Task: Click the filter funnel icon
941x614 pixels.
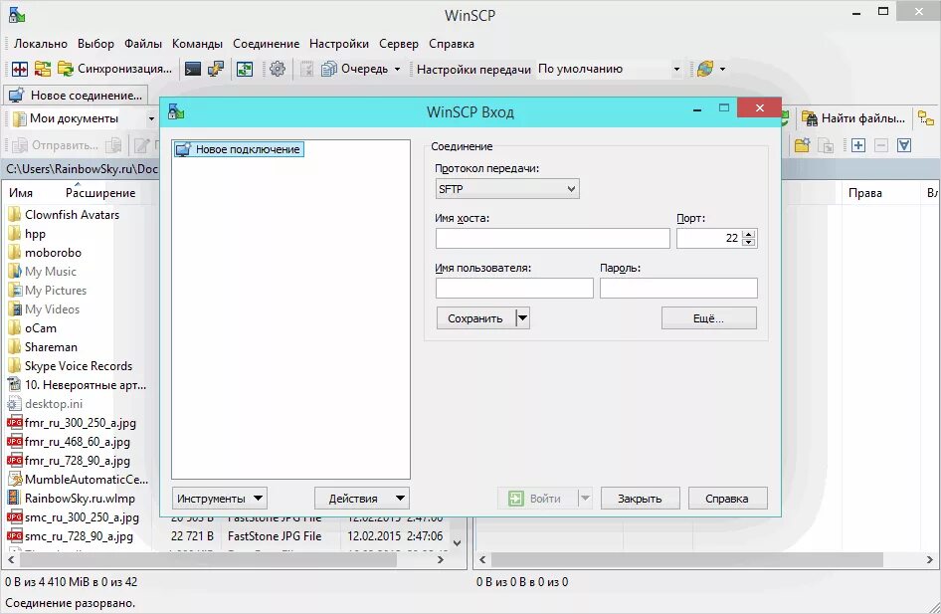Action: click(x=904, y=145)
